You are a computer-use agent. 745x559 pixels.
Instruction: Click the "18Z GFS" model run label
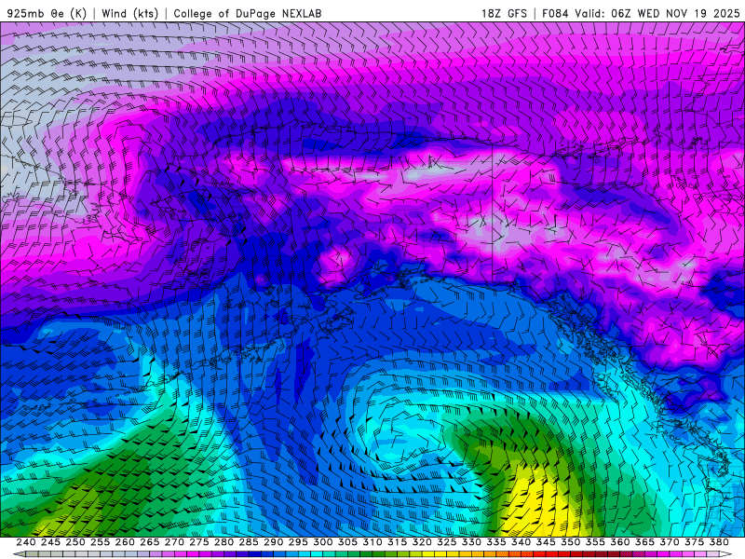[x=504, y=13]
